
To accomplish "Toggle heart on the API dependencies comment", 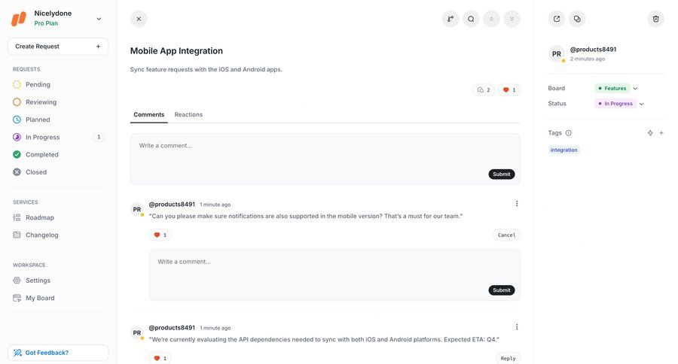I will (x=160, y=358).
